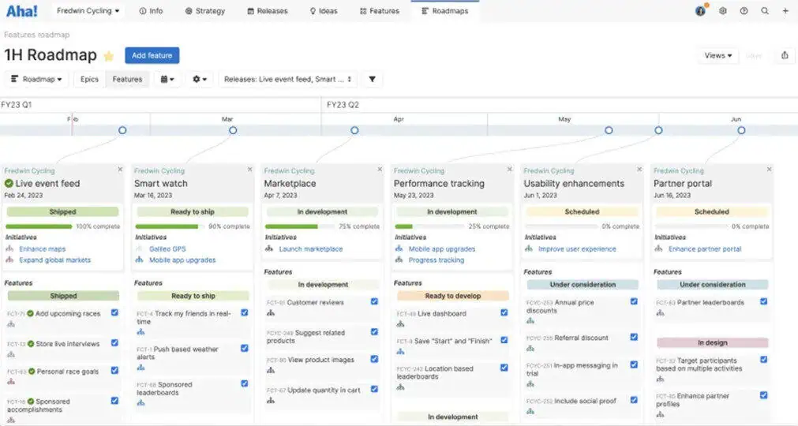Screen dimensions: 798x426
Task: Toggle checkbox for Store live interviews
Action: pyautogui.click(x=114, y=343)
